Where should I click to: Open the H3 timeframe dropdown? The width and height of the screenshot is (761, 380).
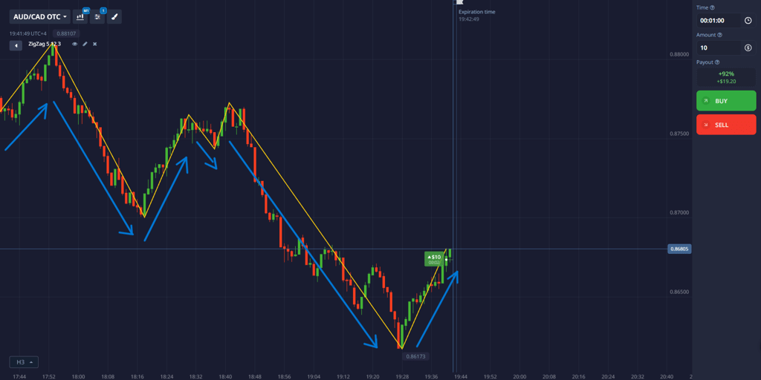[24, 362]
